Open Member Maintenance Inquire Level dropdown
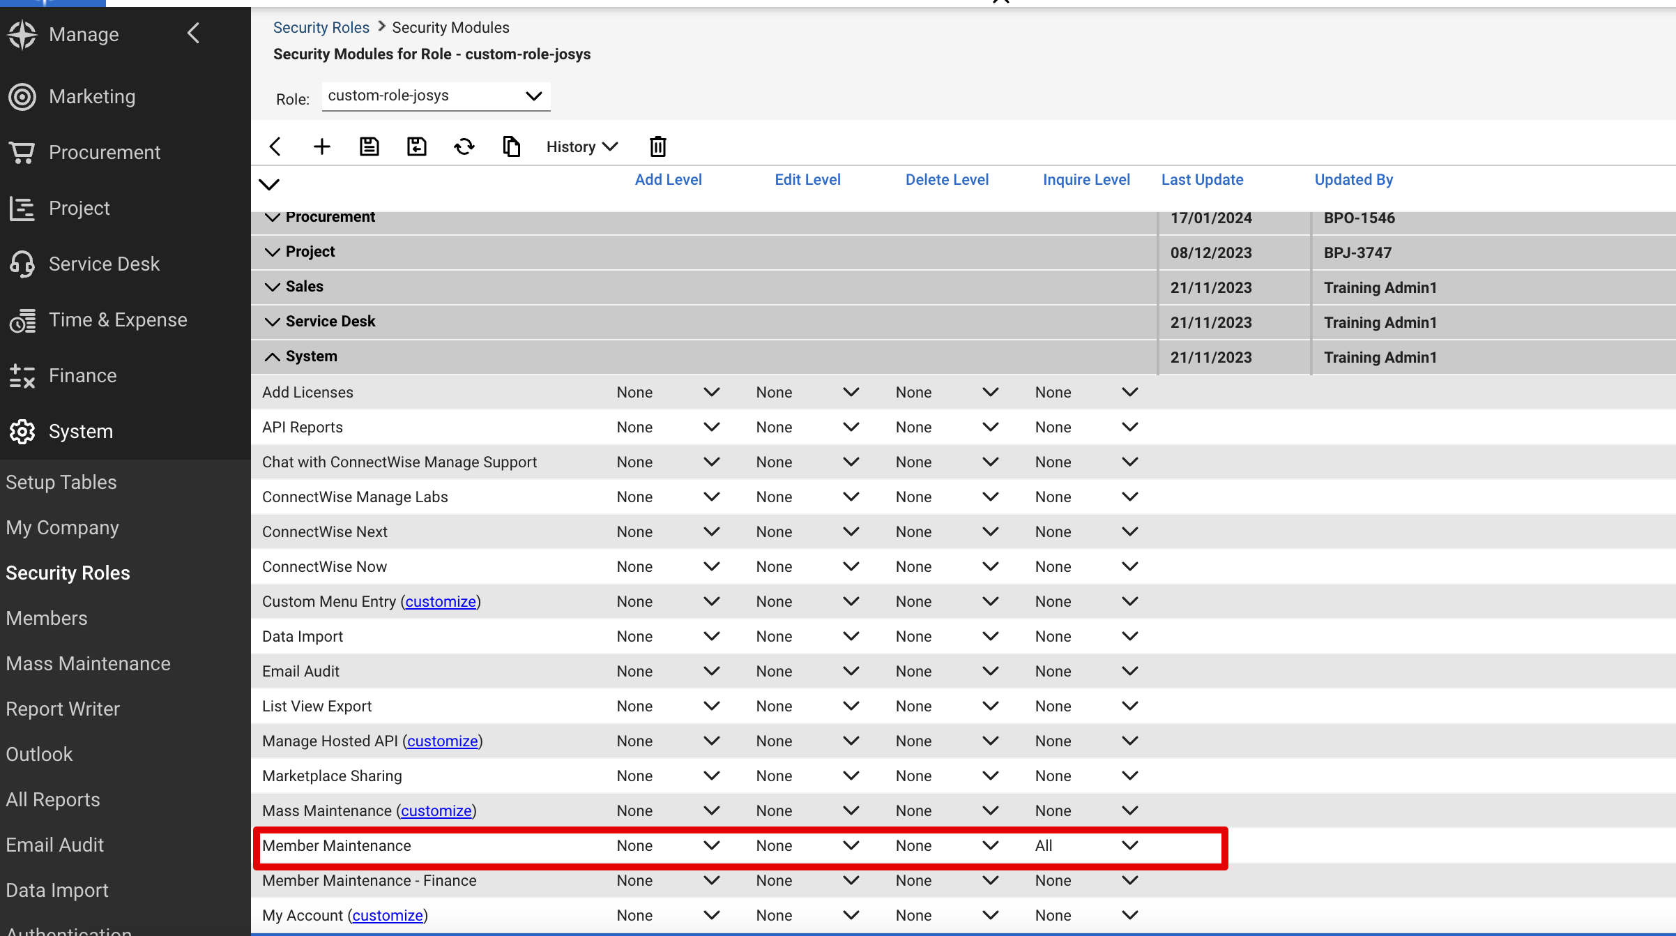Image resolution: width=1676 pixels, height=936 pixels. point(1129,845)
